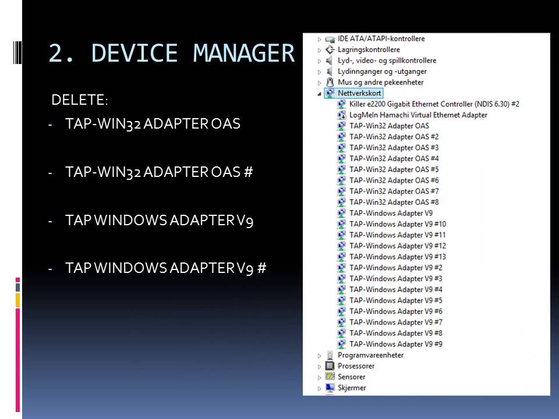Select TAP-Windows Adapter V9 #6 entry
559x419 pixels.
(x=396, y=311)
